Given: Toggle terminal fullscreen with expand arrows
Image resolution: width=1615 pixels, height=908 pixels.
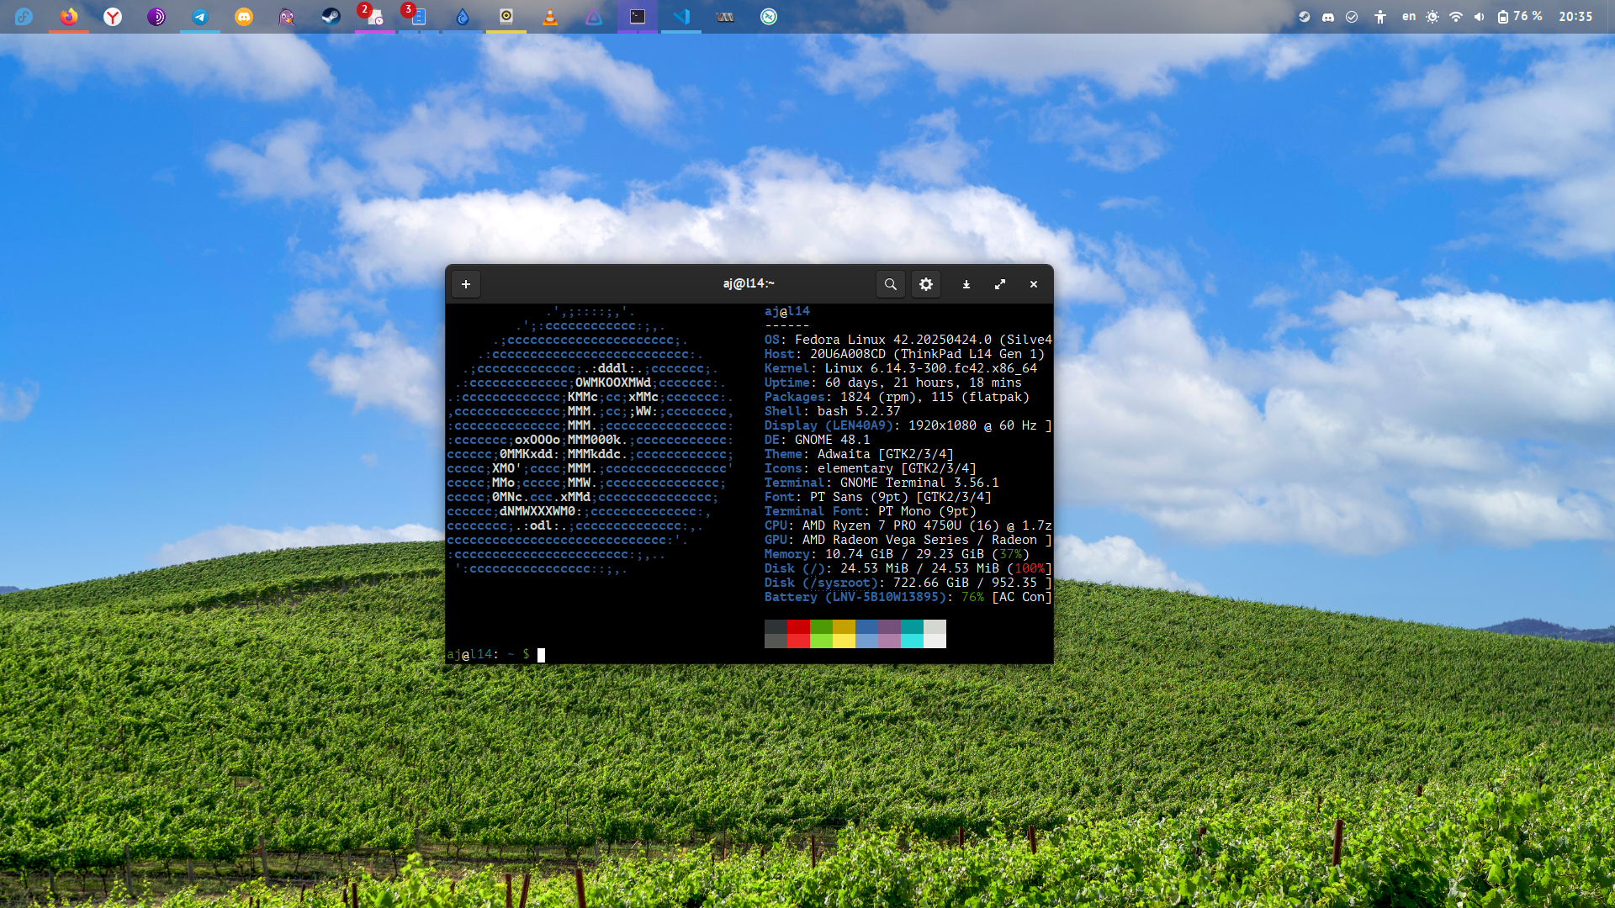Looking at the screenshot, I should (1000, 284).
